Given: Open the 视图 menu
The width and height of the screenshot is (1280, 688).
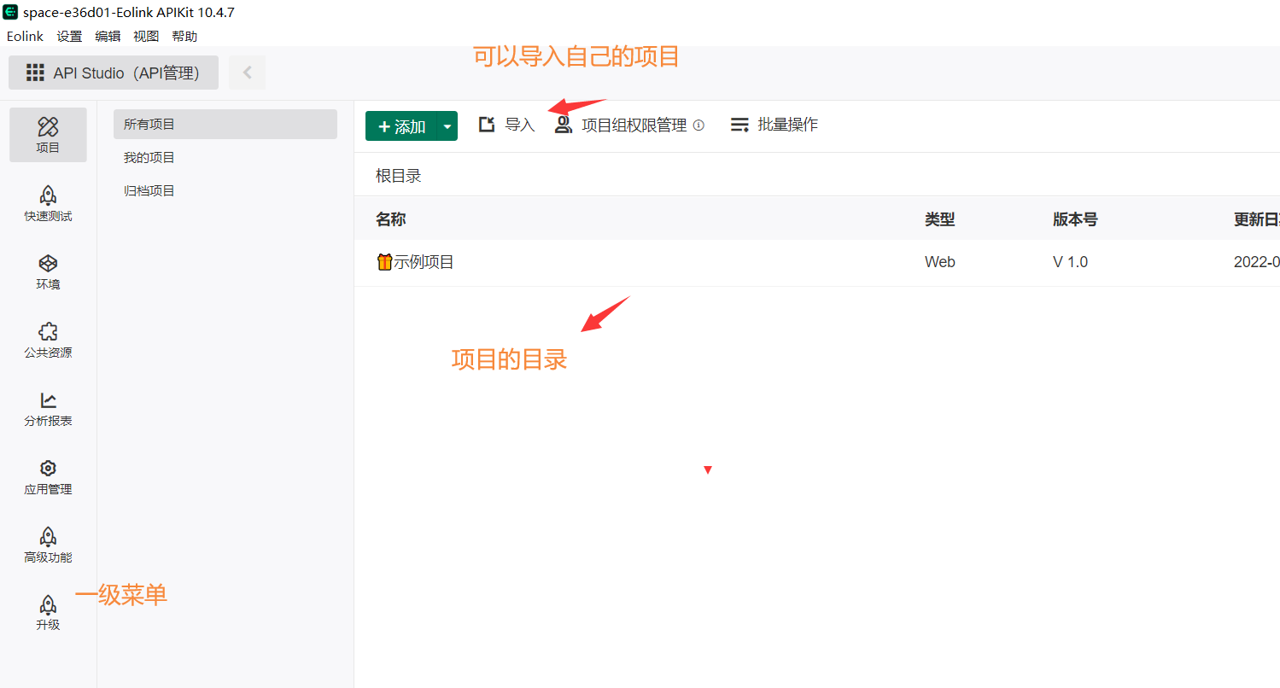Looking at the screenshot, I should [x=146, y=36].
